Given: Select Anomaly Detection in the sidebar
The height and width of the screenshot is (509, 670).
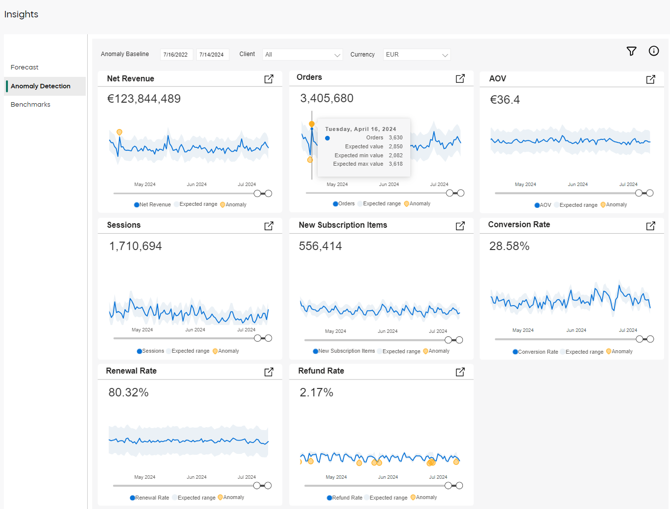Looking at the screenshot, I should coord(45,86).
